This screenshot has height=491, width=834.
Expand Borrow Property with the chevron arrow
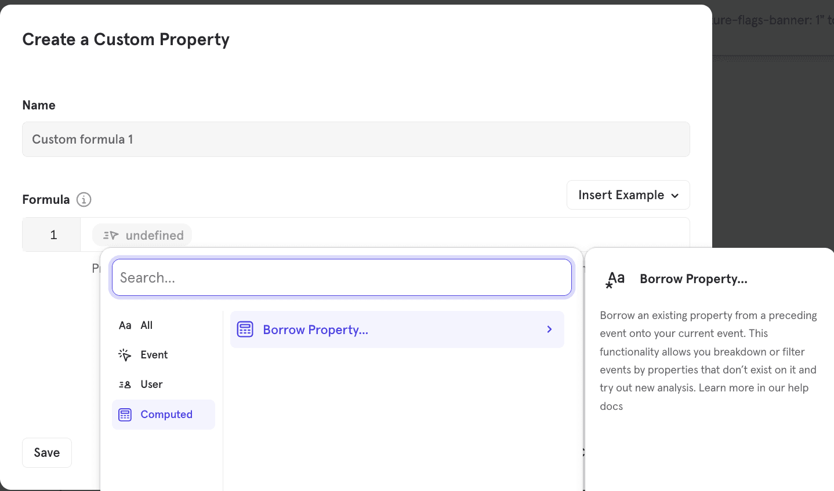pyautogui.click(x=549, y=329)
